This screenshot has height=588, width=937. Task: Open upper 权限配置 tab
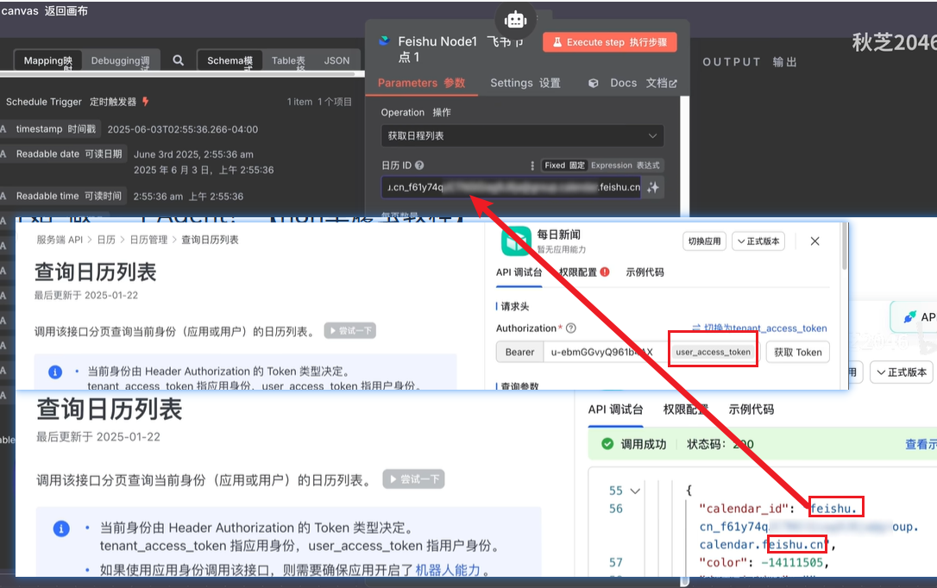pyautogui.click(x=578, y=272)
